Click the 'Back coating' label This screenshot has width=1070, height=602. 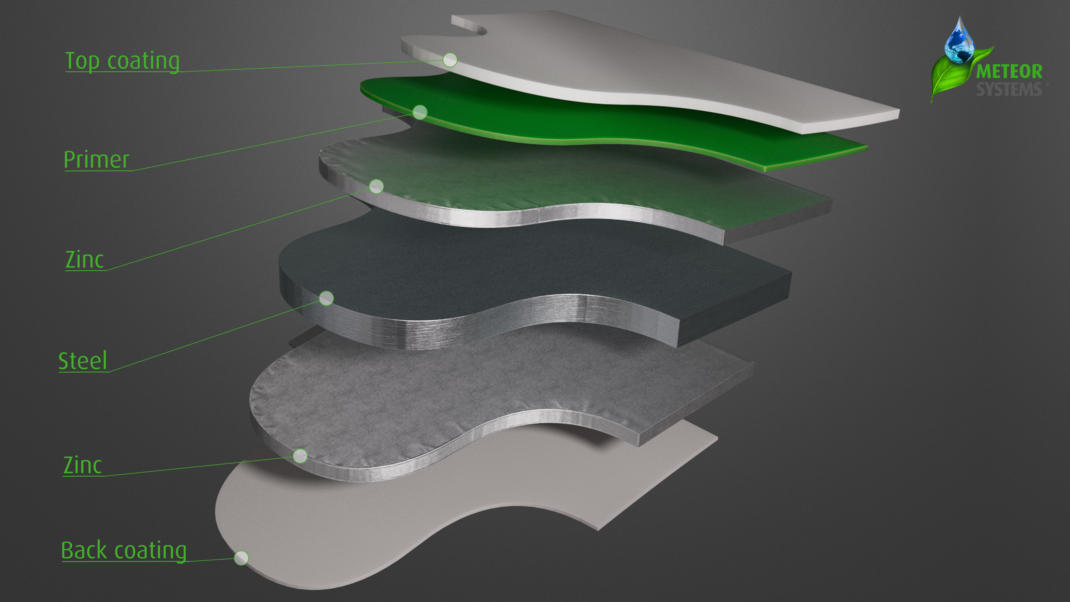(124, 550)
